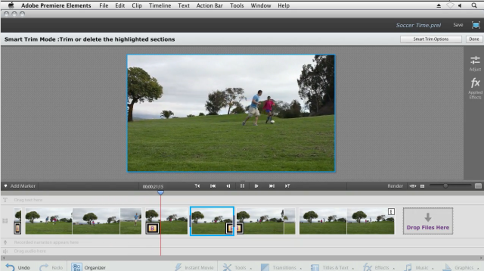Jump to the next edit point
This screenshot has height=271, width=484.
[x=272, y=186]
